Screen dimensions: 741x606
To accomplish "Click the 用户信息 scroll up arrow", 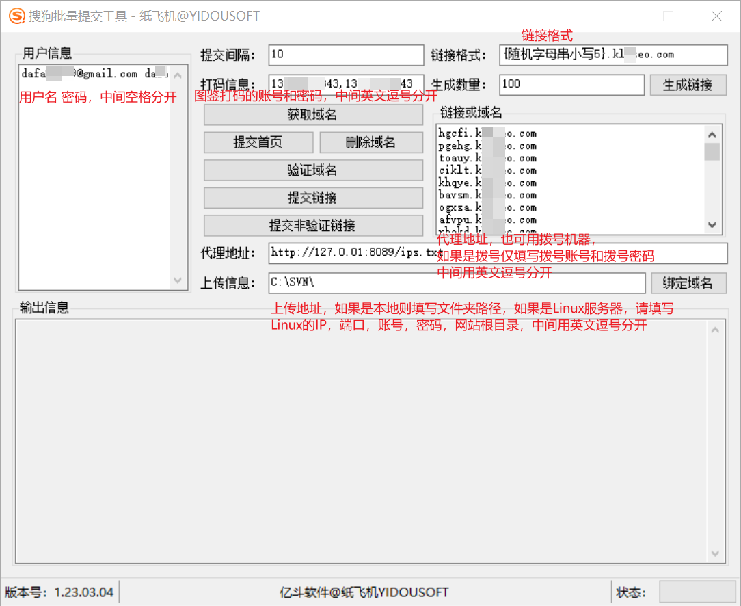I will coord(178,75).
